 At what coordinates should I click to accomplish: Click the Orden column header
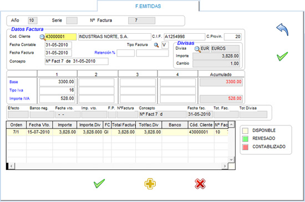[16, 125]
